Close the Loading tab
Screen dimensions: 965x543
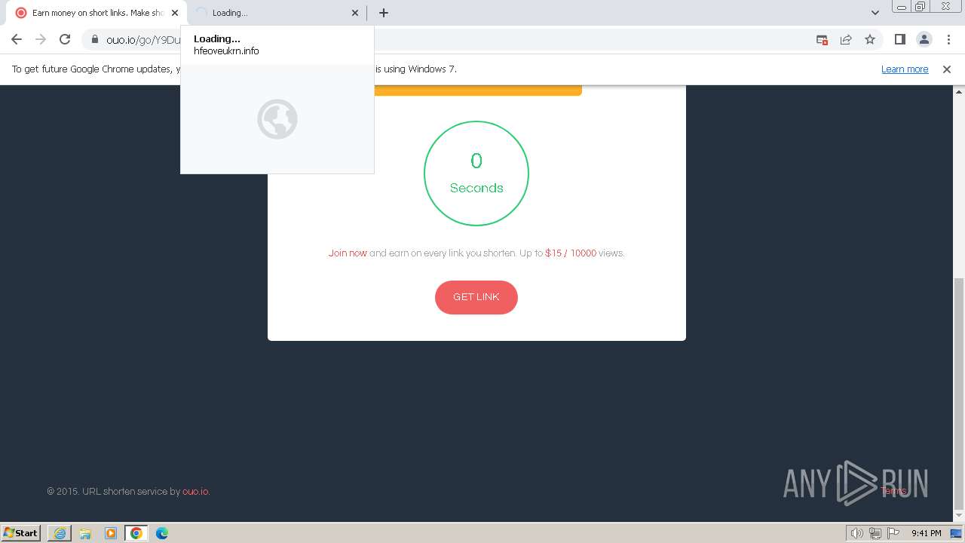[355, 13]
